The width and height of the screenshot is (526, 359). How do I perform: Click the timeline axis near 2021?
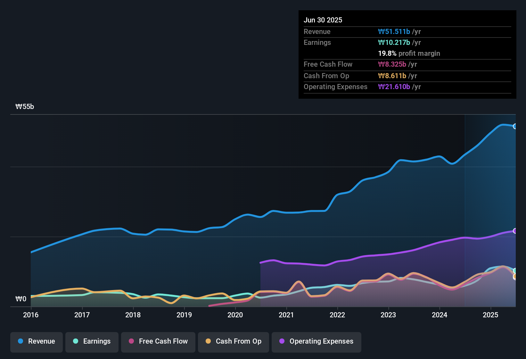(x=286, y=315)
